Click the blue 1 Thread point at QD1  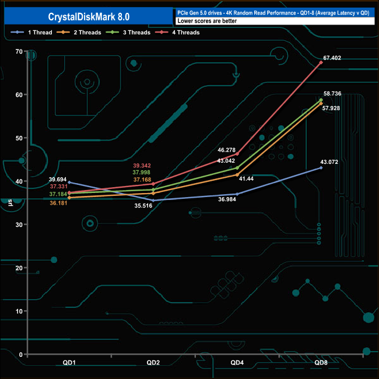pos(69,183)
